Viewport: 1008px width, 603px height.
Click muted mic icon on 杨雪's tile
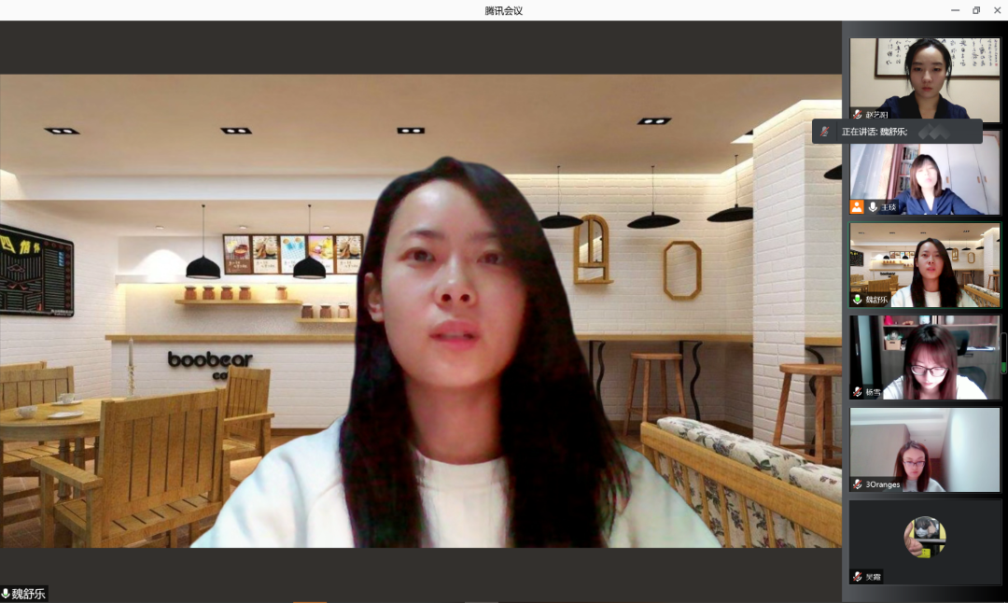858,392
